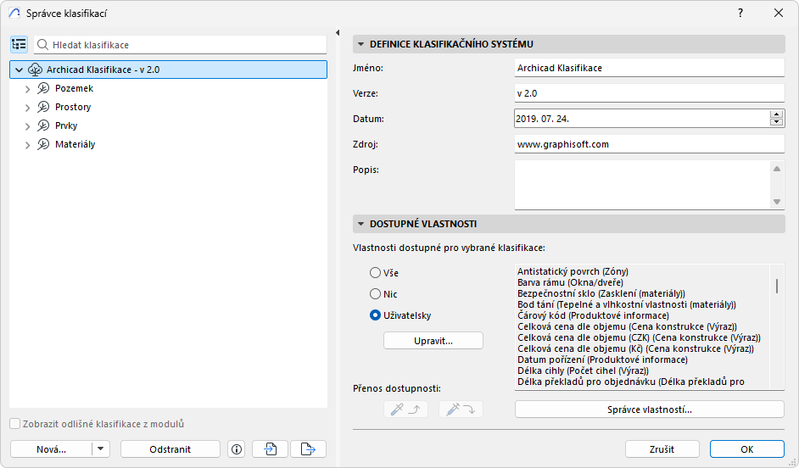Close the Správce klasifikací dialog
Screen dimensions: 799x468
coord(779,14)
